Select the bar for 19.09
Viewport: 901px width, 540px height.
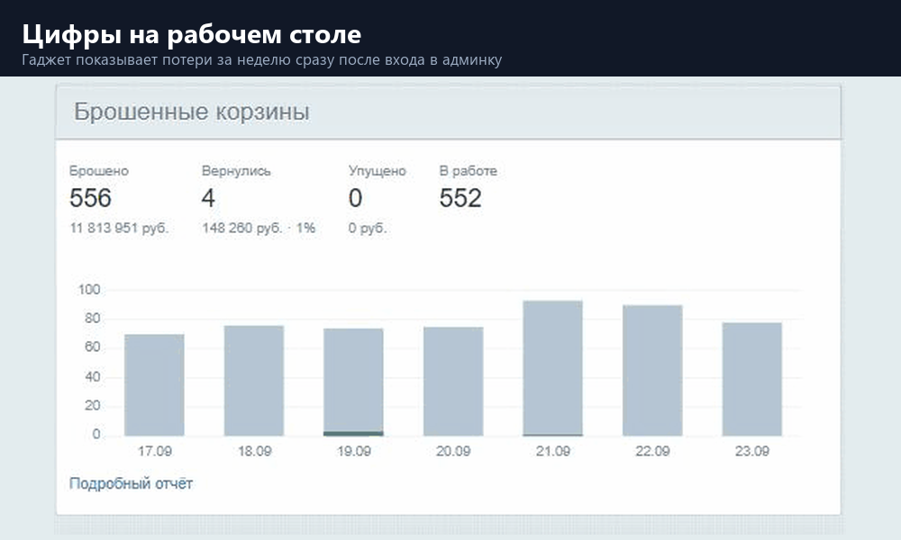point(353,382)
